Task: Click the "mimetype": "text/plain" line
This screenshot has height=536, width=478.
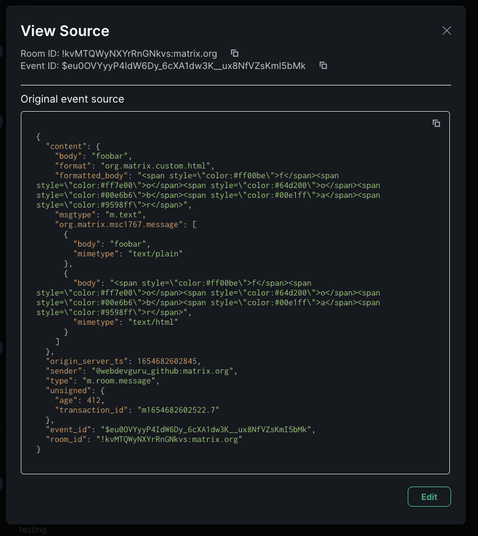Action: [128, 253]
